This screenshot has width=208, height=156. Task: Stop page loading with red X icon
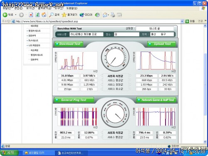pyautogui.click(x=31, y=15)
